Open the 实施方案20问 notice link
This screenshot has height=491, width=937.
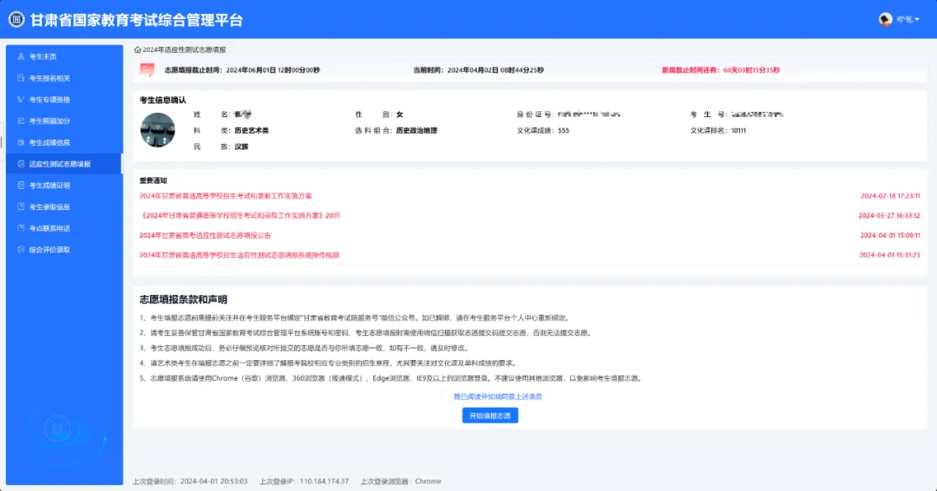[x=239, y=215]
